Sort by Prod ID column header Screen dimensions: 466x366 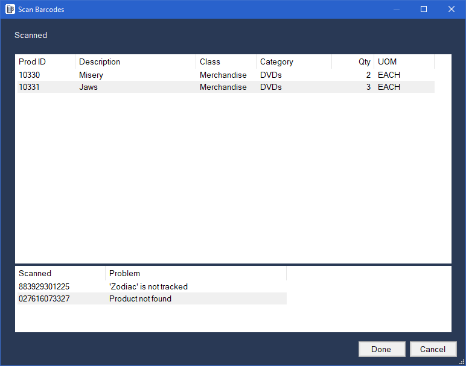pyautogui.click(x=46, y=62)
